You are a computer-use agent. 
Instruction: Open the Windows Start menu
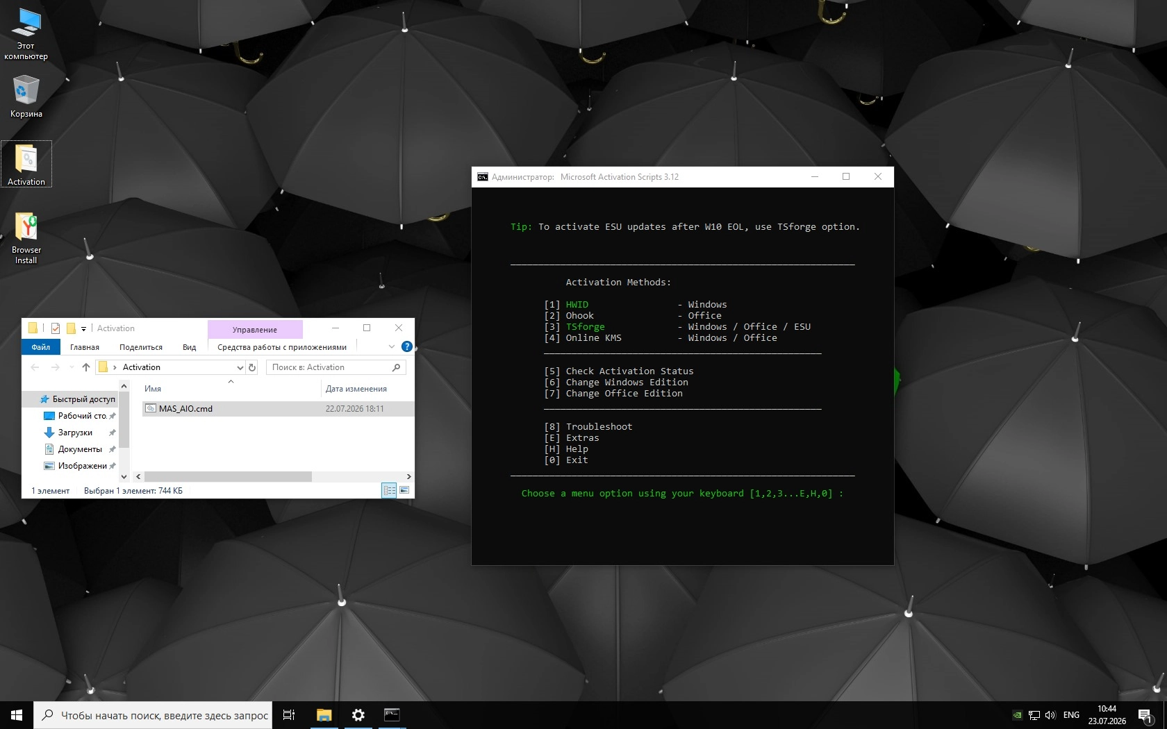pos(17,715)
